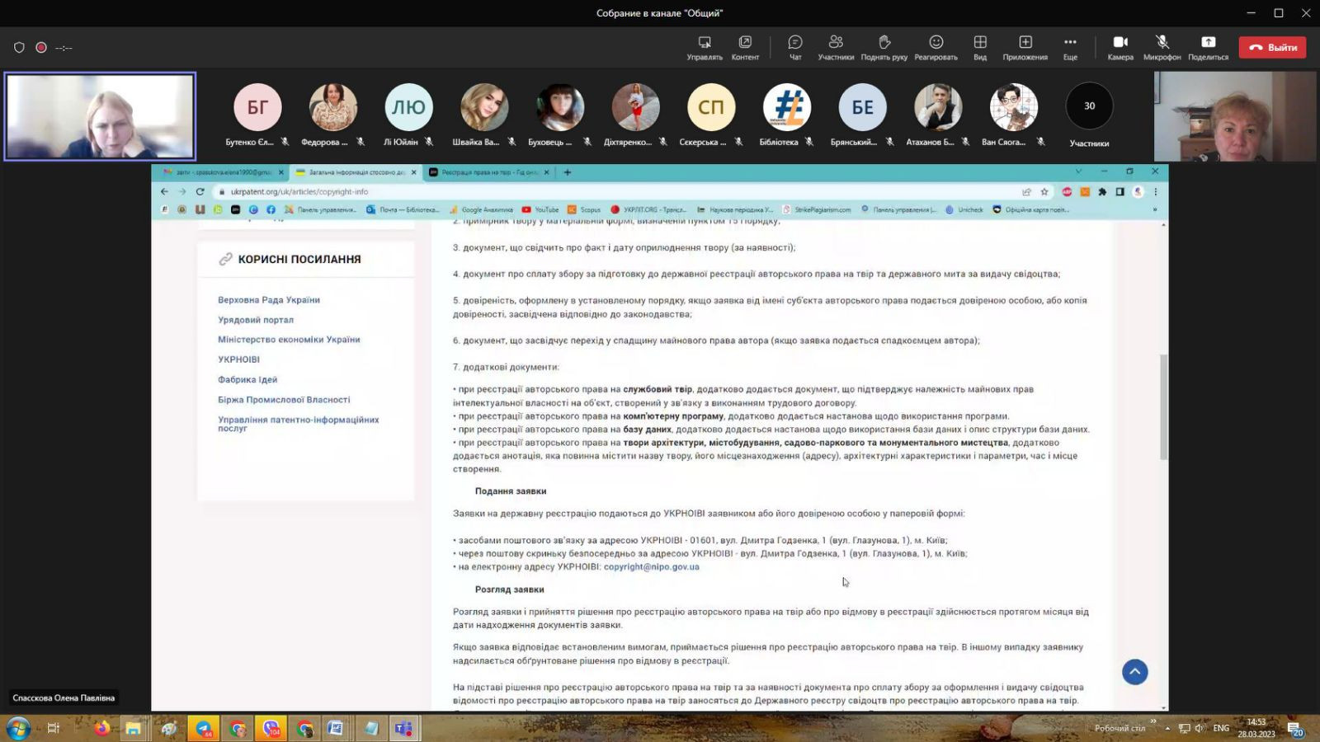Screen dimensions: 1320x742
Task: Open the YouTube bookmark
Action: pos(540,209)
